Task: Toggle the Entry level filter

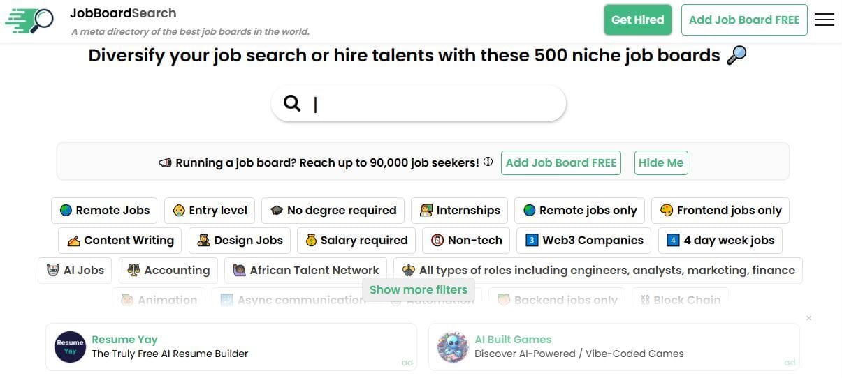Action: pyautogui.click(x=210, y=210)
